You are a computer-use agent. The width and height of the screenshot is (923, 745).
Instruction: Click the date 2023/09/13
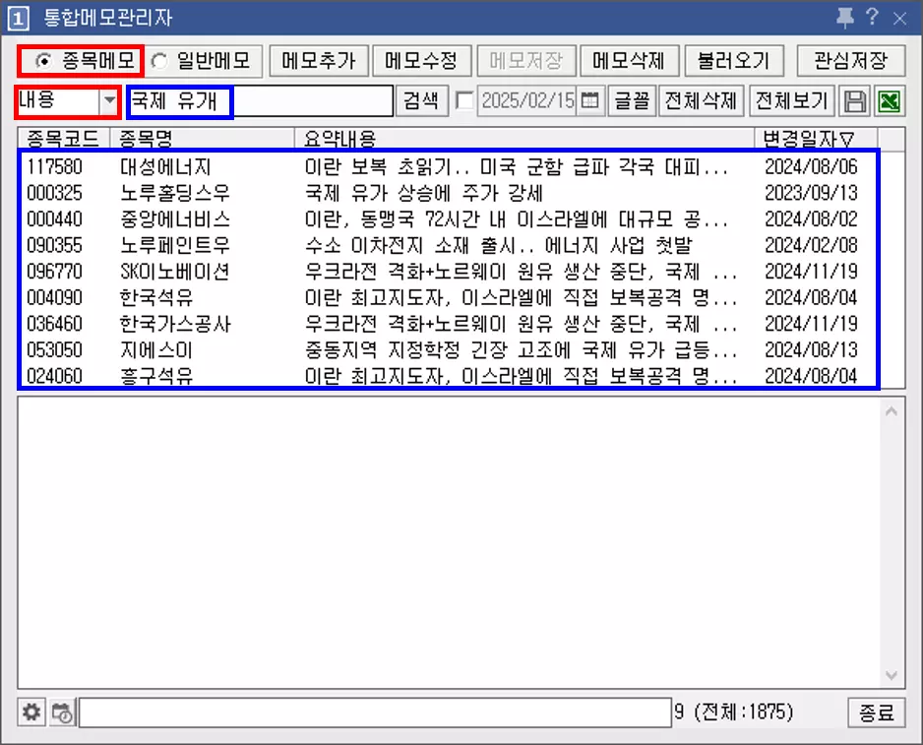[811, 193]
